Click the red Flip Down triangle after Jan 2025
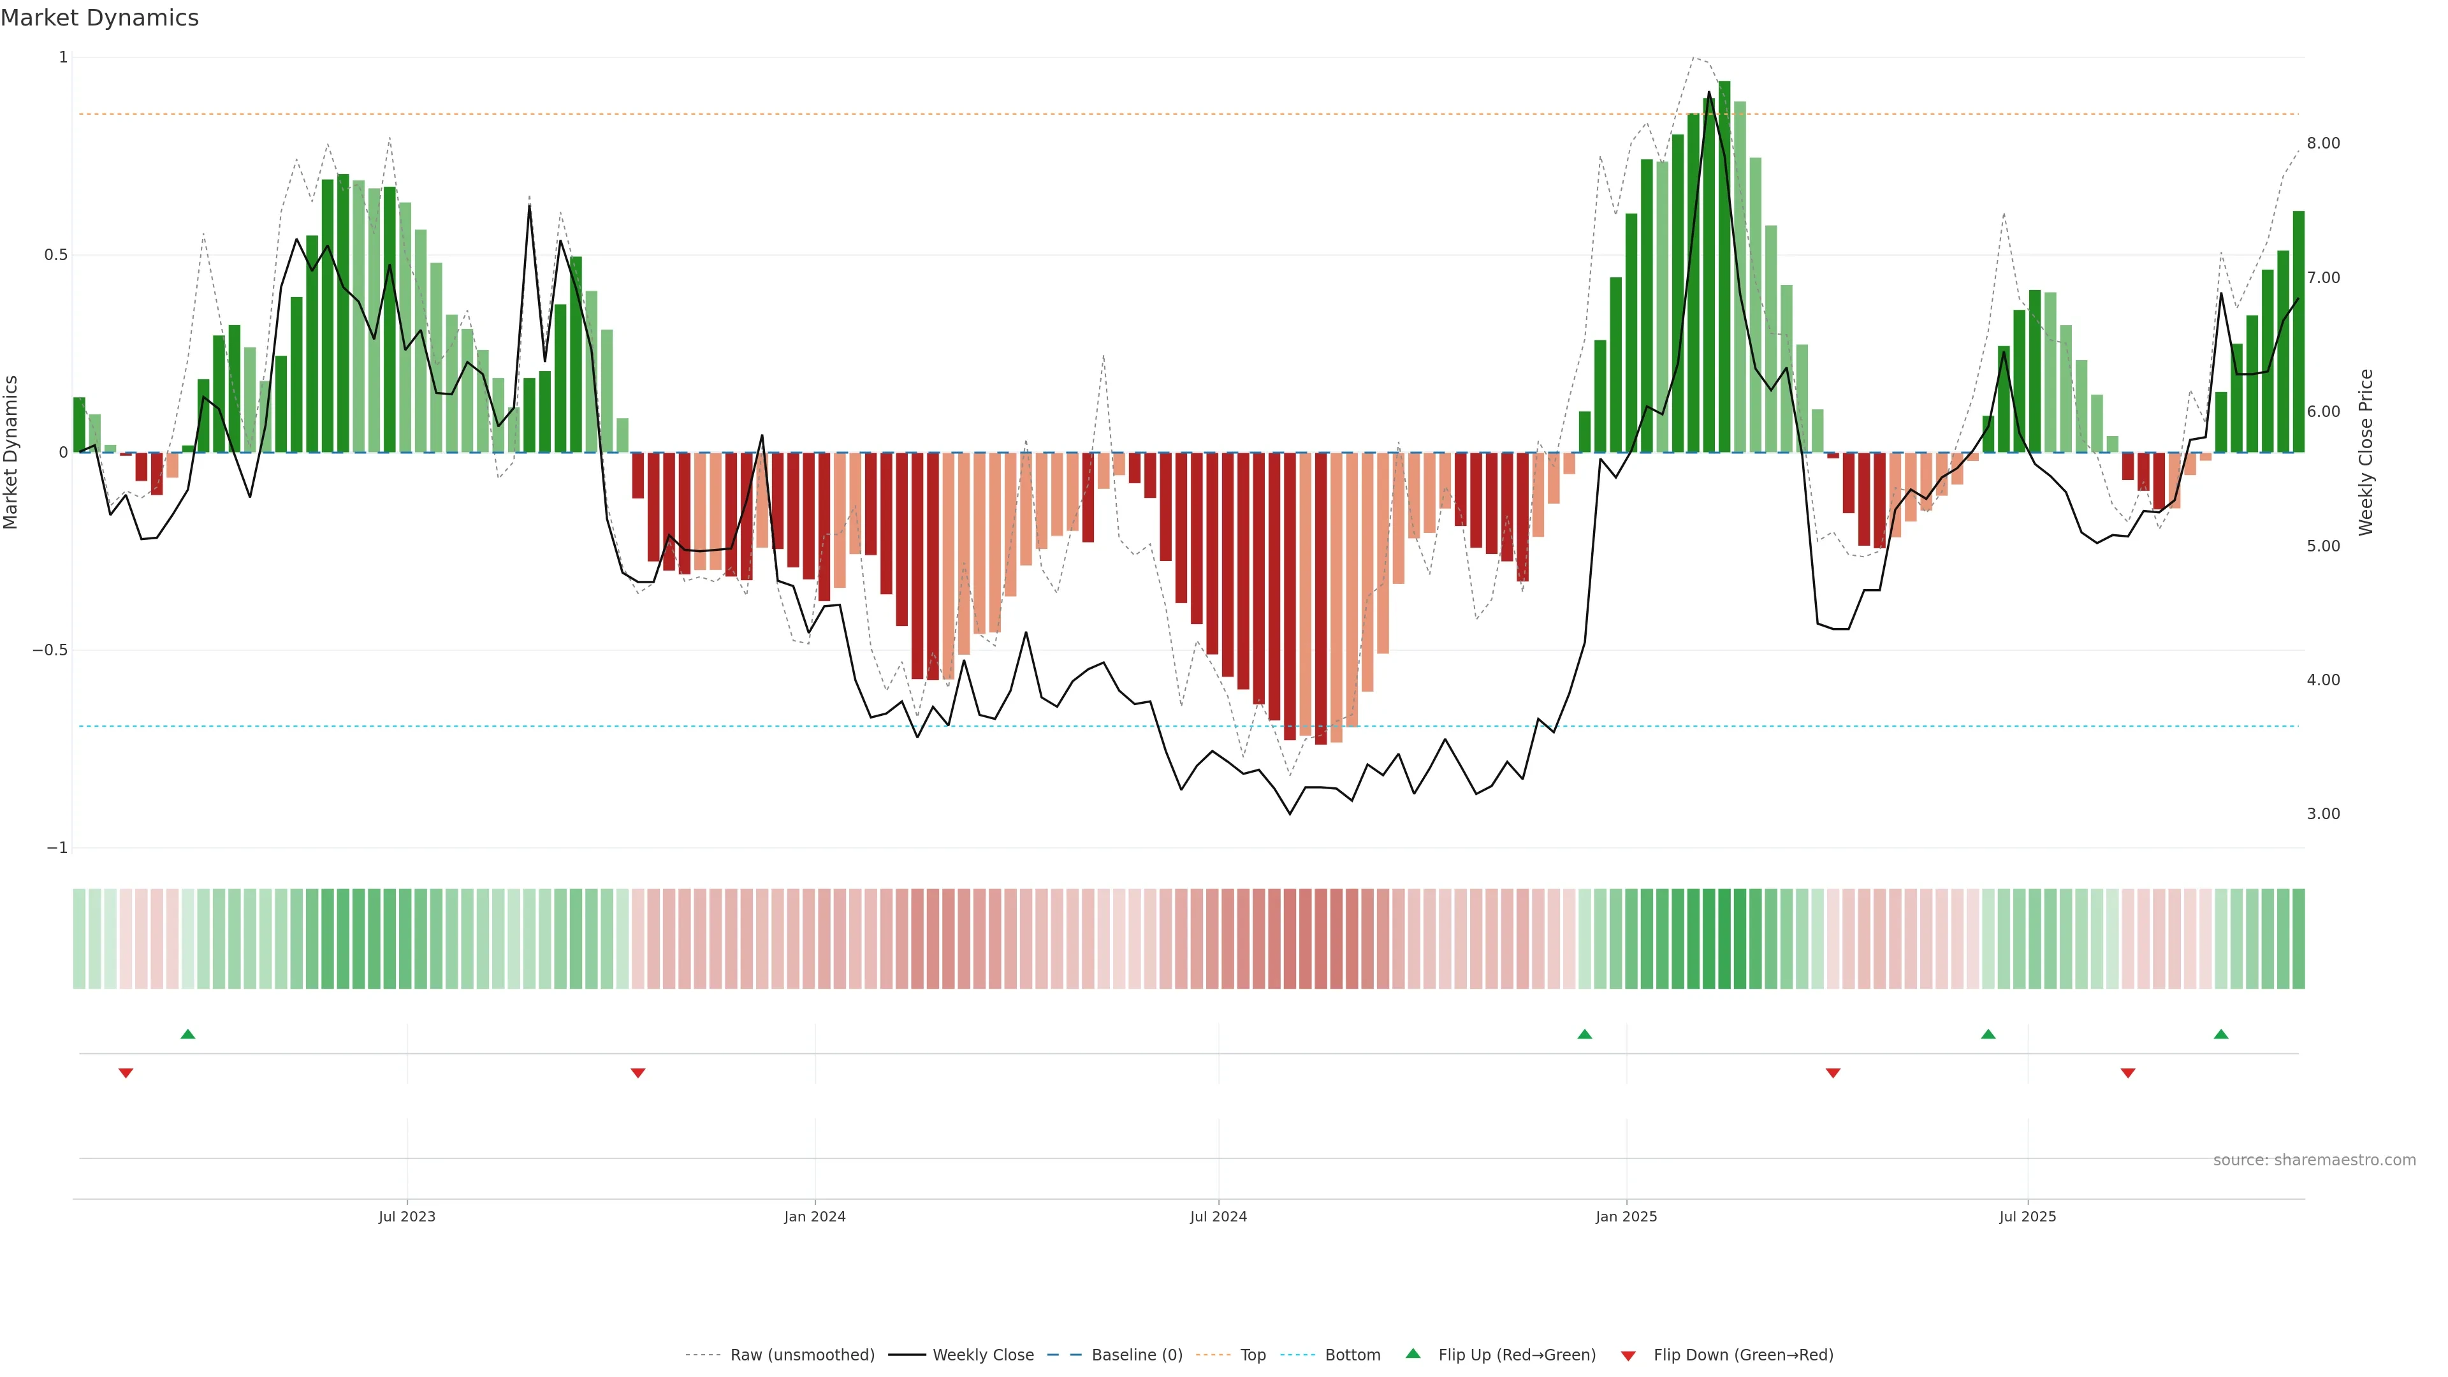2448x1377 pixels. point(1833,1073)
